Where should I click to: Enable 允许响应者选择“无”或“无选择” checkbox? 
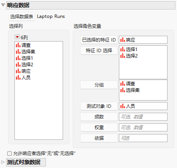(x=9, y=154)
